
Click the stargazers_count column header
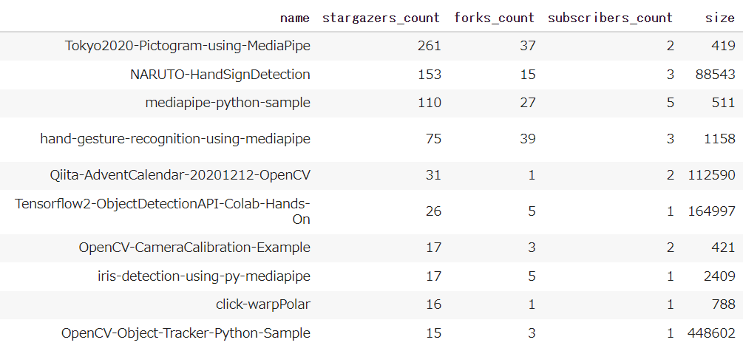click(381, 18)
